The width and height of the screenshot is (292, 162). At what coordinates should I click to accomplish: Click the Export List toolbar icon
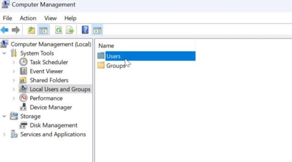click(70, 30)
